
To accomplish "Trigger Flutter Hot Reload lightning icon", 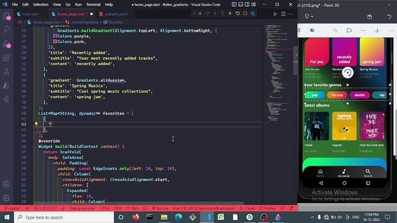I will (230, 14).
